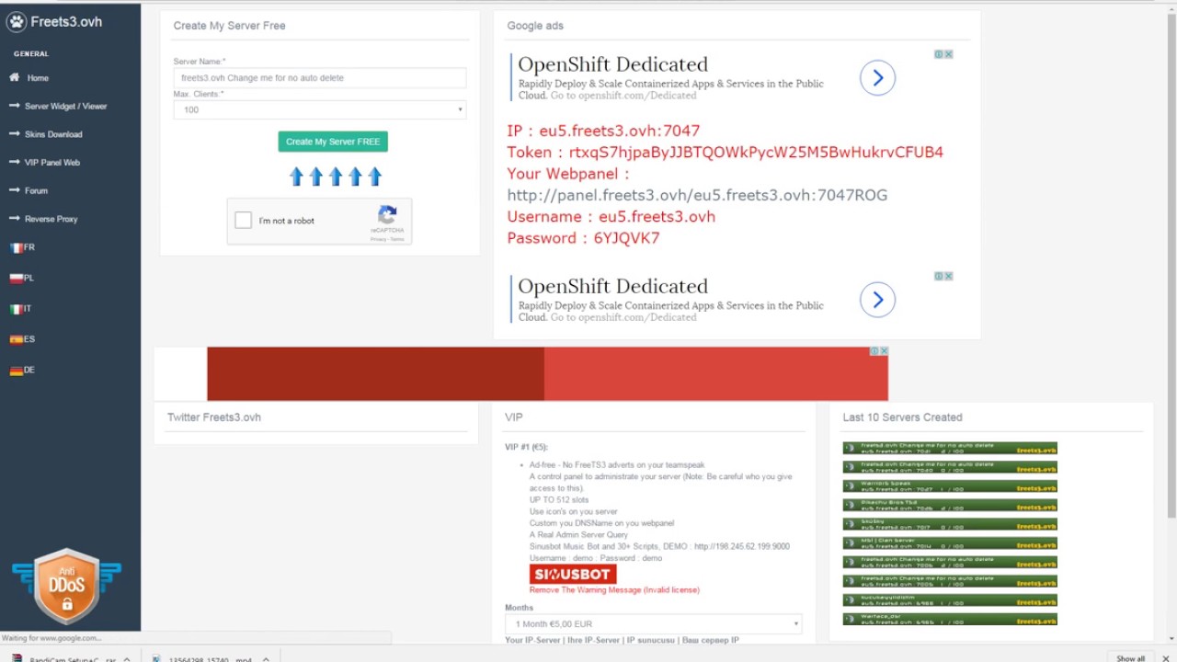Click the Warriors Speak server banner
1177x662 pixels.
[x=950, y=486]
